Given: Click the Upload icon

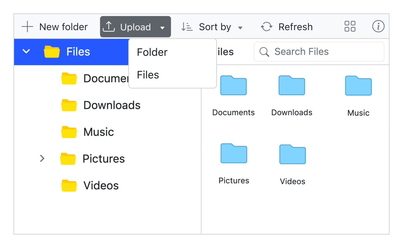Looking at the screenshot, I should pos(109,26).
